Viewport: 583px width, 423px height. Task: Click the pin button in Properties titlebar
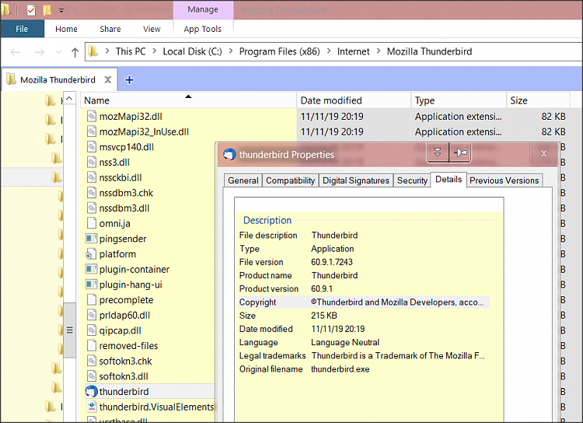coord(460,152)
